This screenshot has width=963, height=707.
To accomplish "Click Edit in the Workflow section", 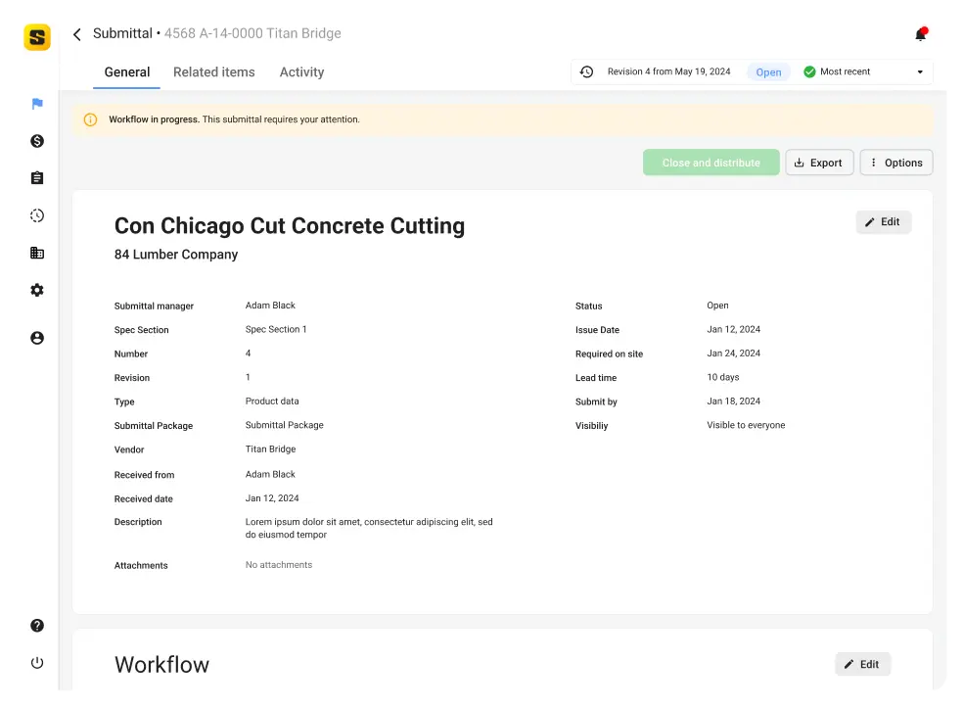I will [862, 664].
